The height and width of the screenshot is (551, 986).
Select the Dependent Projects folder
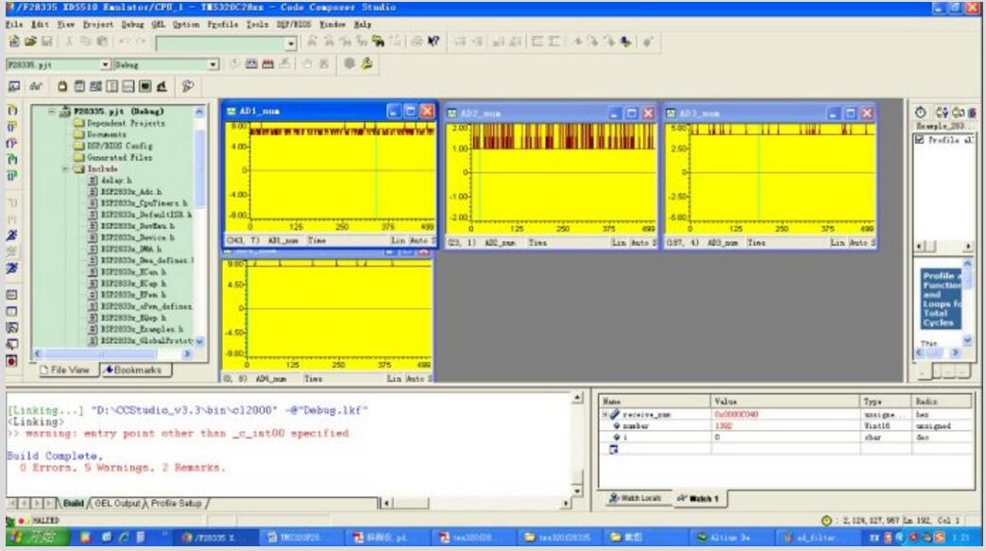(x=120, y=123)
